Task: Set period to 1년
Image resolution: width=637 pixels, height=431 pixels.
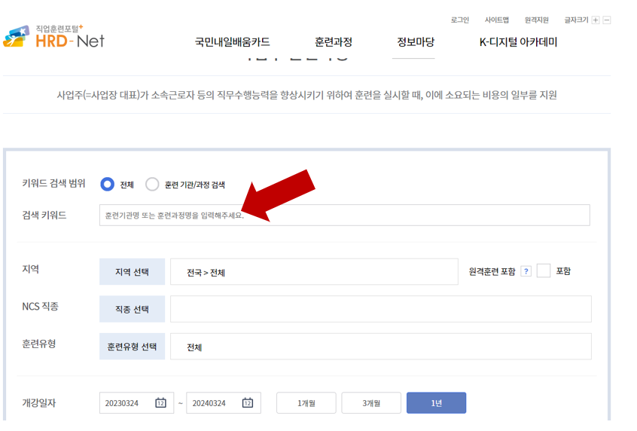Action: click(x=436, y=403)
